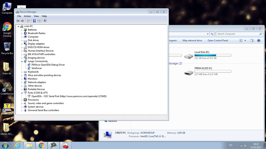The width and height of the screenshot is (266, 149).
Task: Select the Sound, video and game controllers icon
Action: coord(25,103)
